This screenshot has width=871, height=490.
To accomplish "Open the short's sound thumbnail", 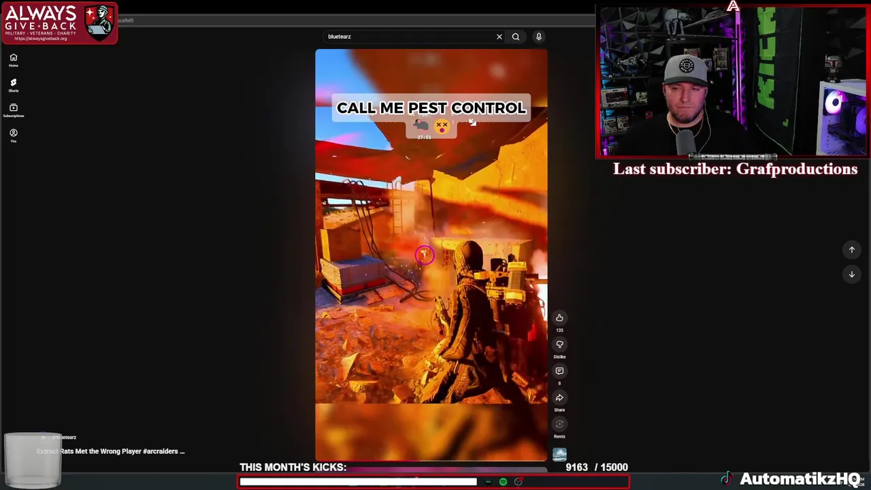I will point(559,455).
